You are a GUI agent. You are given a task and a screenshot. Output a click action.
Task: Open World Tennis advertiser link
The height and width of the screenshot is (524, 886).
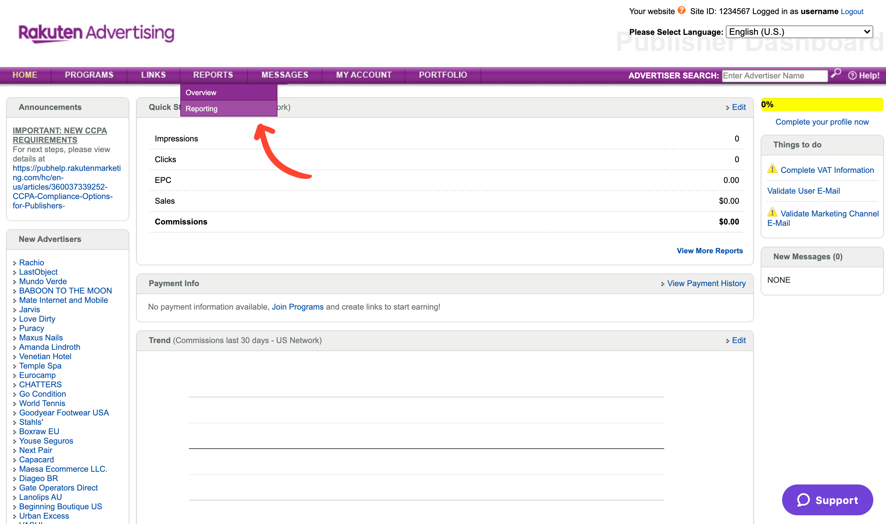pos(42,403)
